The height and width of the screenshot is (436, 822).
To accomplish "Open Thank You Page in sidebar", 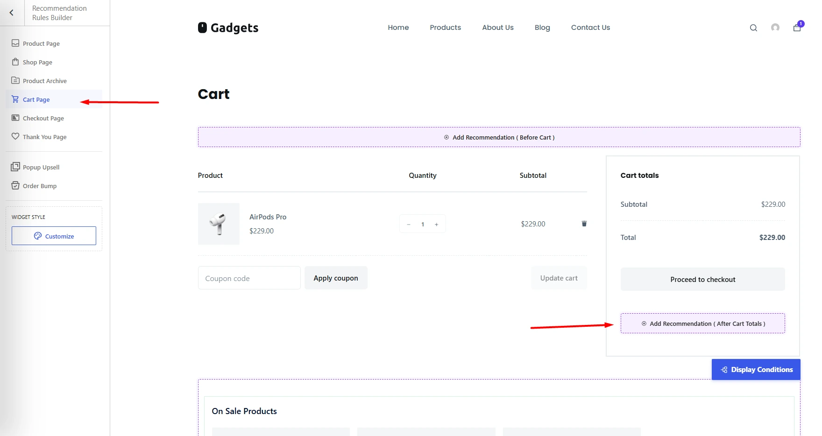I will (54, 137).
